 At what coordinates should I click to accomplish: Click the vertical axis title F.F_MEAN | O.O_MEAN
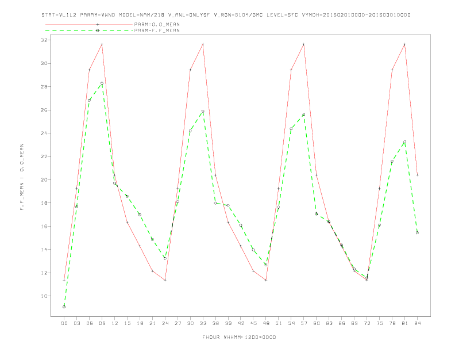click(22, 177)
